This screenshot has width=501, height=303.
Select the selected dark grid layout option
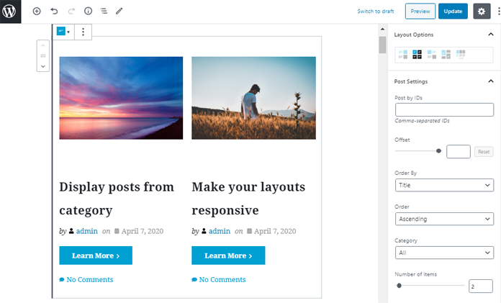pos(417,54)
